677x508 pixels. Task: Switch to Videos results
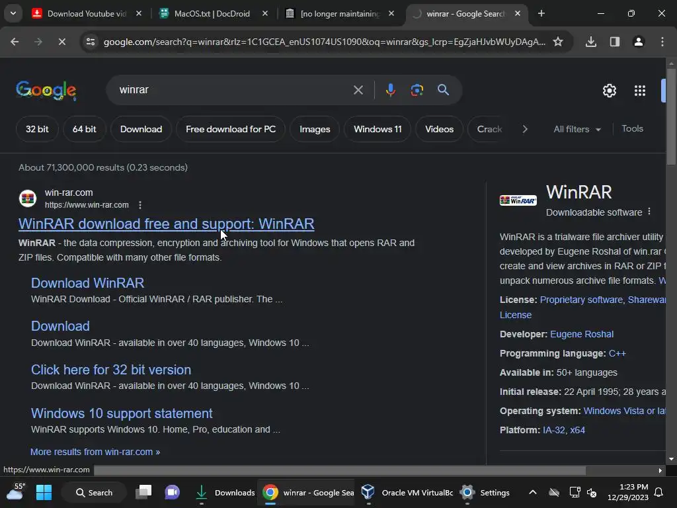point(439,129)
